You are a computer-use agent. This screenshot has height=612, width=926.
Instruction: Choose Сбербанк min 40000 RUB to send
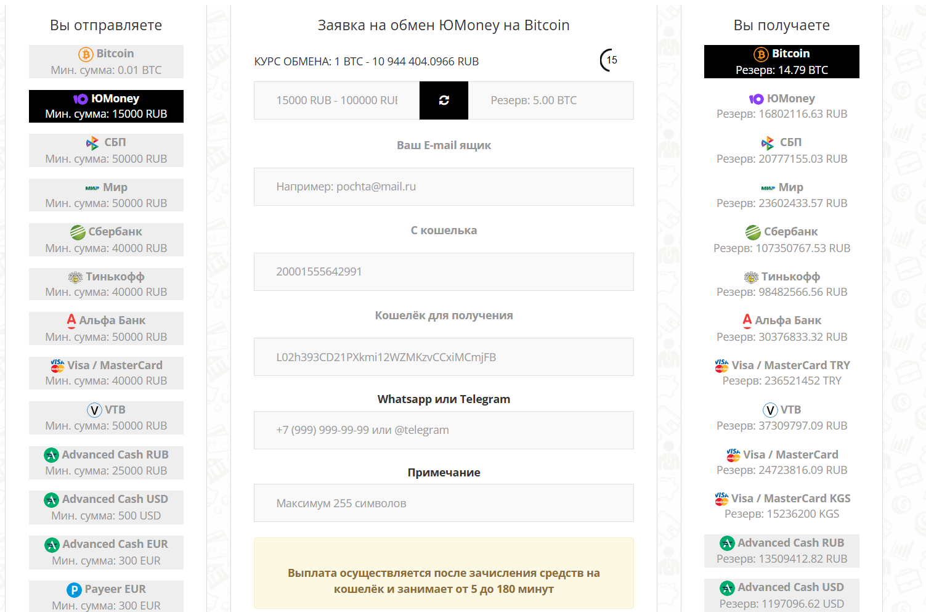tap(106, 240)
